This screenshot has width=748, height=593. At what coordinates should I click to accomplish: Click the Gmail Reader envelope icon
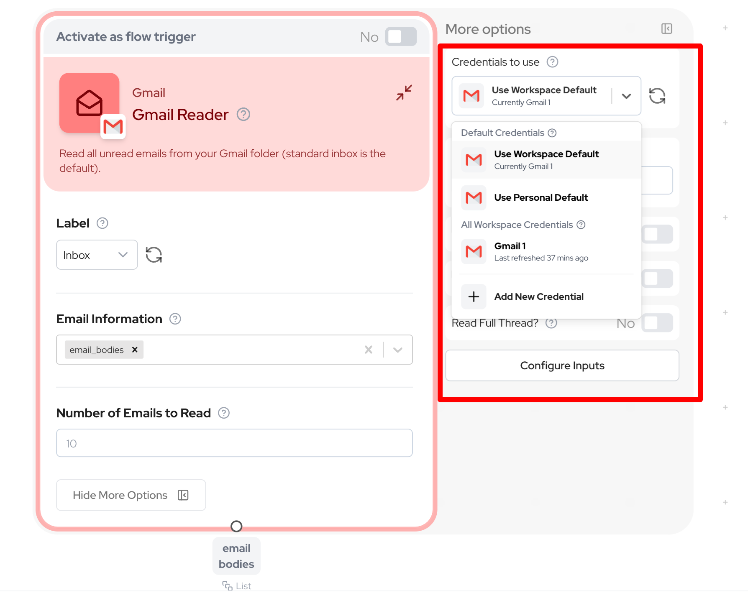pyautogui.click(x=90, y=103)
